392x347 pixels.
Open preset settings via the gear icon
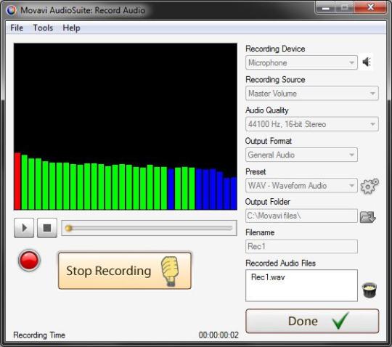tap(369, 186)
